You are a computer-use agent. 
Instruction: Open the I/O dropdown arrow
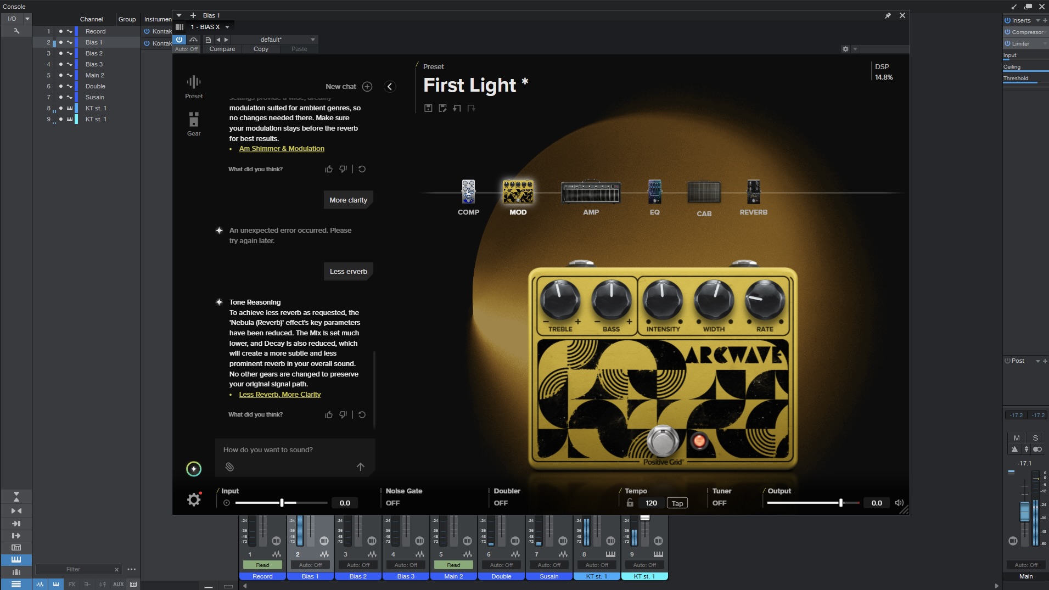(27, 19)
